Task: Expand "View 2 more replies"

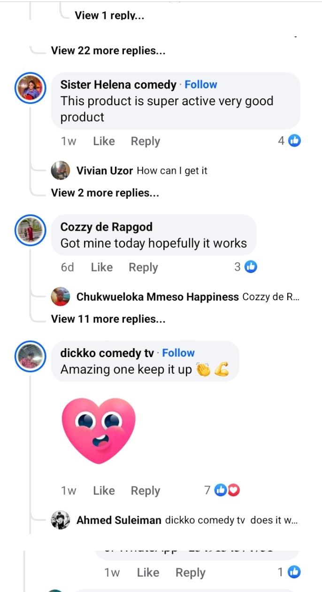Action: pyautogui.click(x=105, y=193)
